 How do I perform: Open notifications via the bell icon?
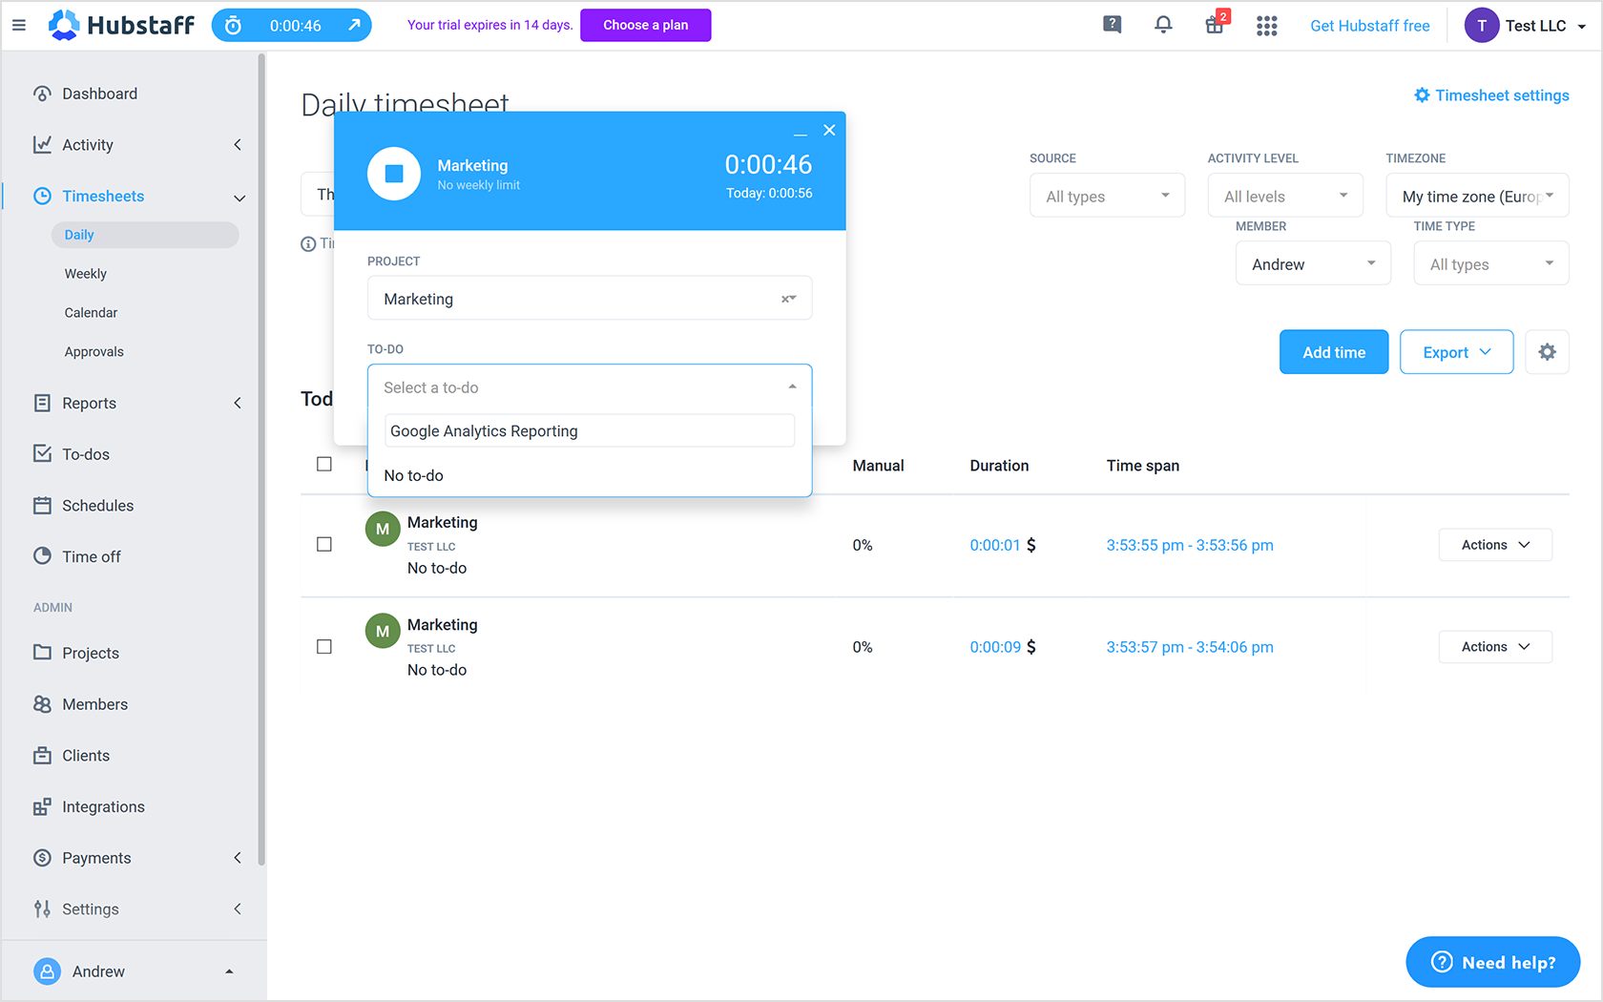coord(1163,25)
